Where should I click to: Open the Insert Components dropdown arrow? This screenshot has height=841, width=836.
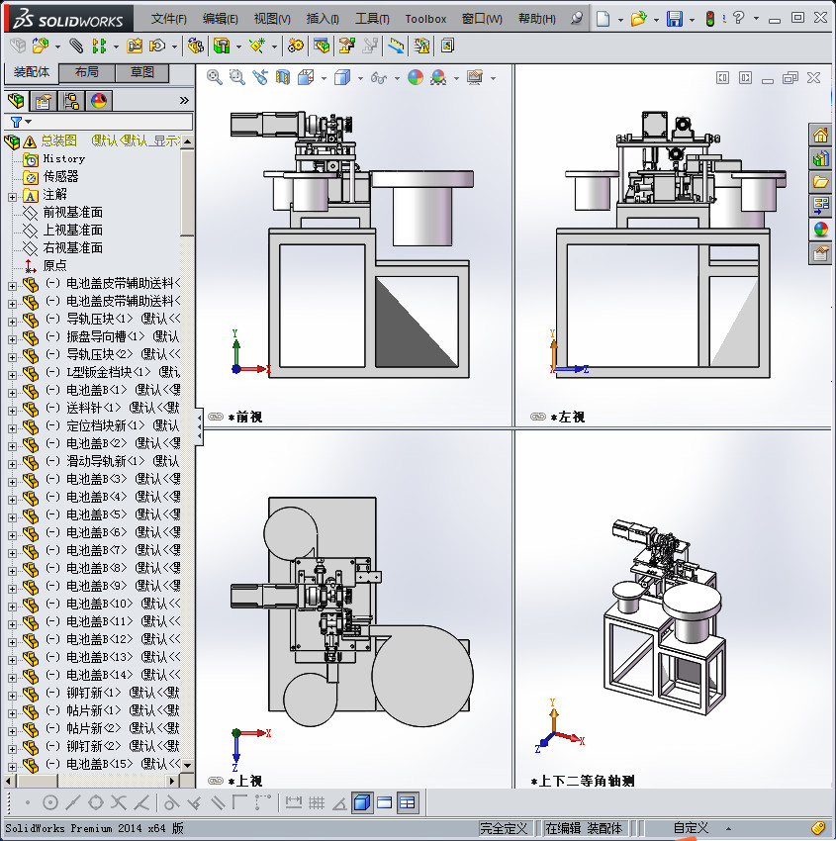click(57, 47)
